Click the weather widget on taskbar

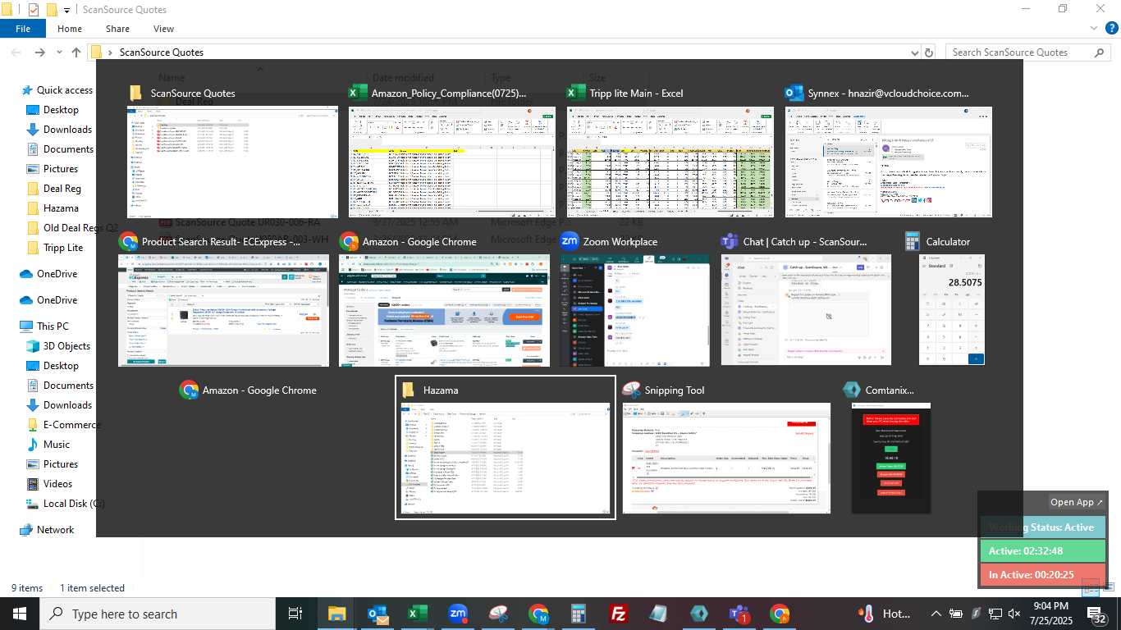pos(885,614)
